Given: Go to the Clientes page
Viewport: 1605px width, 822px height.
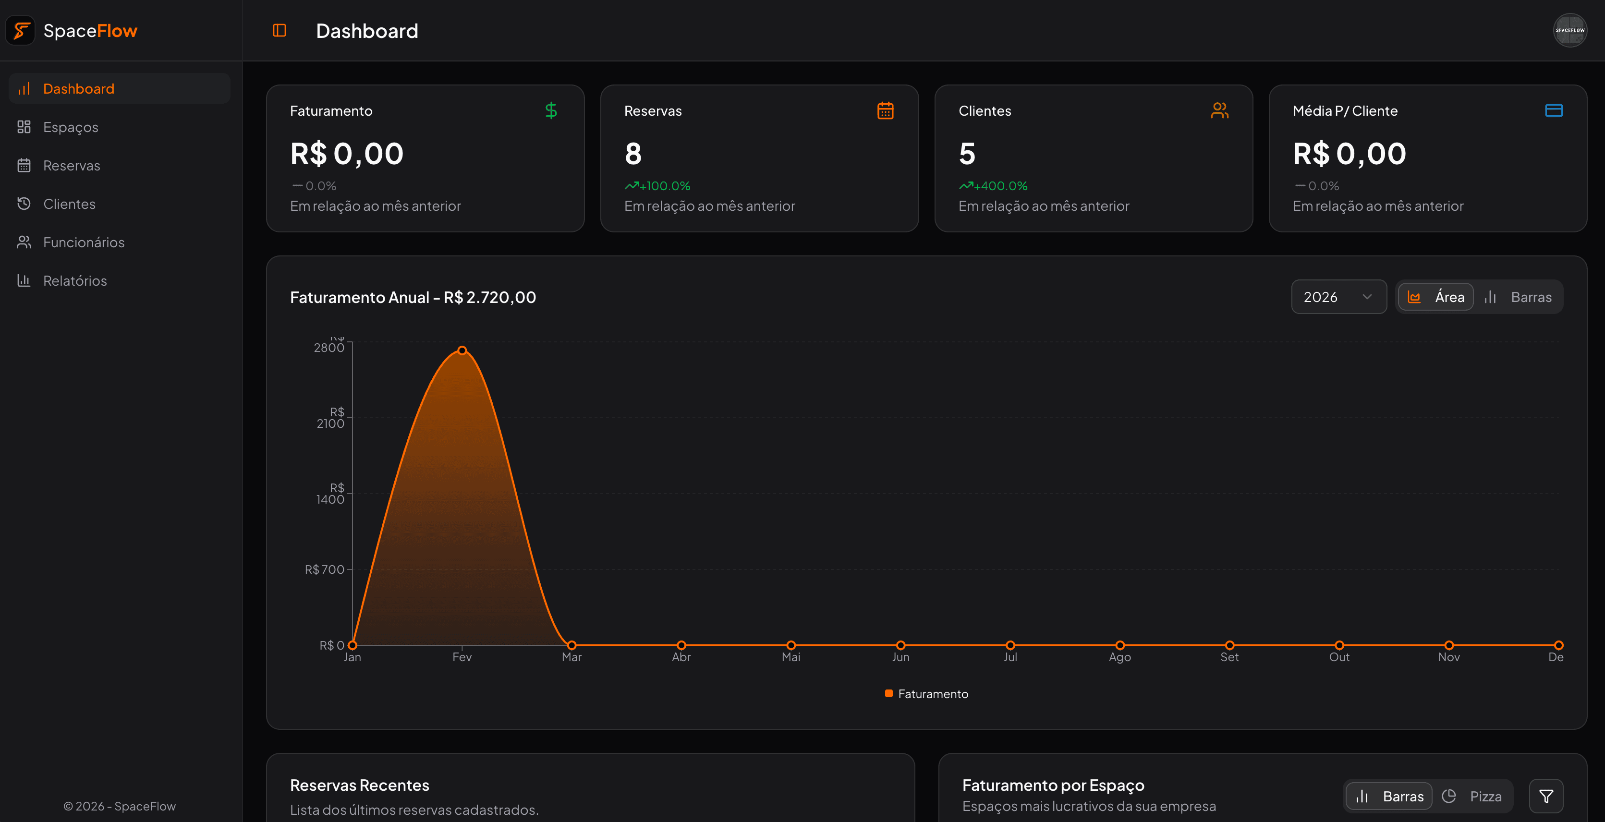Looking at the screenshot, I should 69,204.
